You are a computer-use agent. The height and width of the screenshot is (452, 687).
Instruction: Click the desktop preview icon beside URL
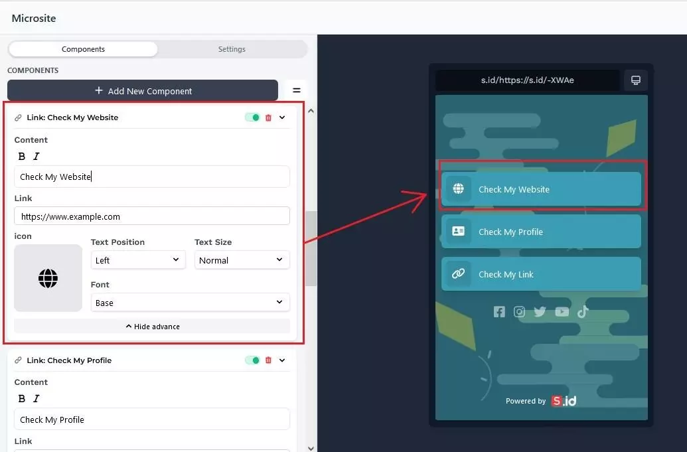(x=635, y=80)
